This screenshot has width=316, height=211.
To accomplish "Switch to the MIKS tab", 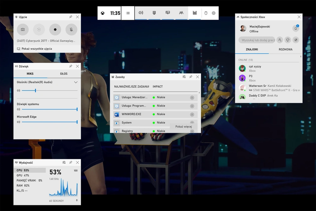I will click(30, 74).
